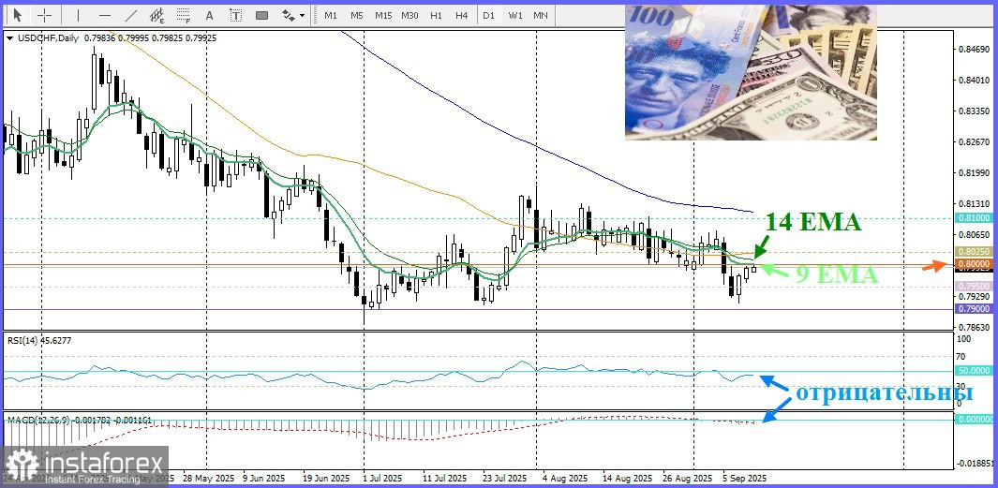
Task: Click the 1 Jul 2025 date label
Action: coord(382,478)
